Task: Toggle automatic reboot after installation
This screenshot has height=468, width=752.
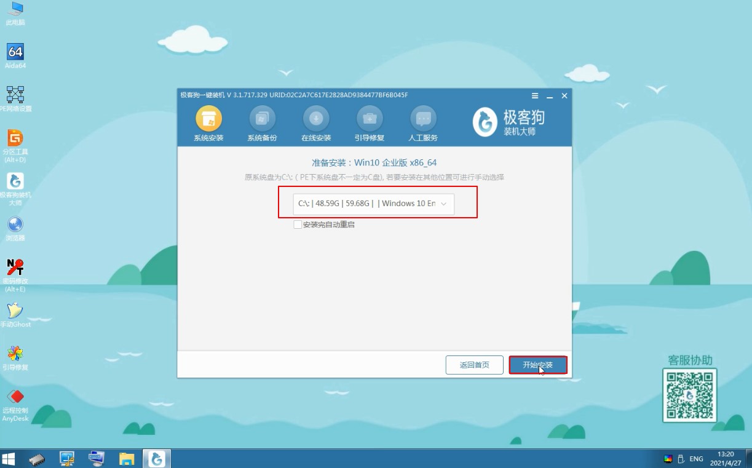Action: (x=297, y=224)
